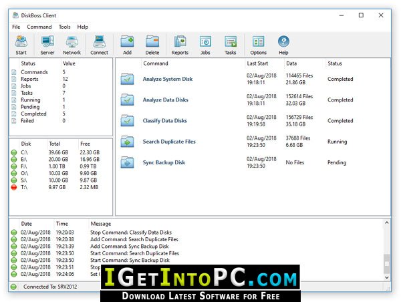Select the Sync Backup Disk command

tap(164, 162)
